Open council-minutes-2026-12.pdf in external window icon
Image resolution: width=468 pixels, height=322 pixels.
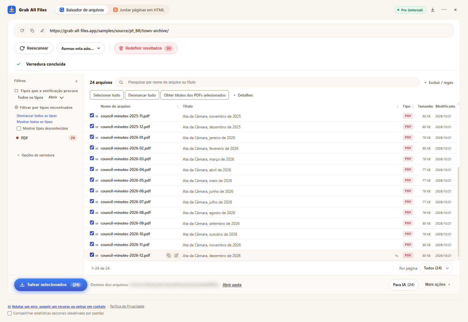(x=176, y=255)
